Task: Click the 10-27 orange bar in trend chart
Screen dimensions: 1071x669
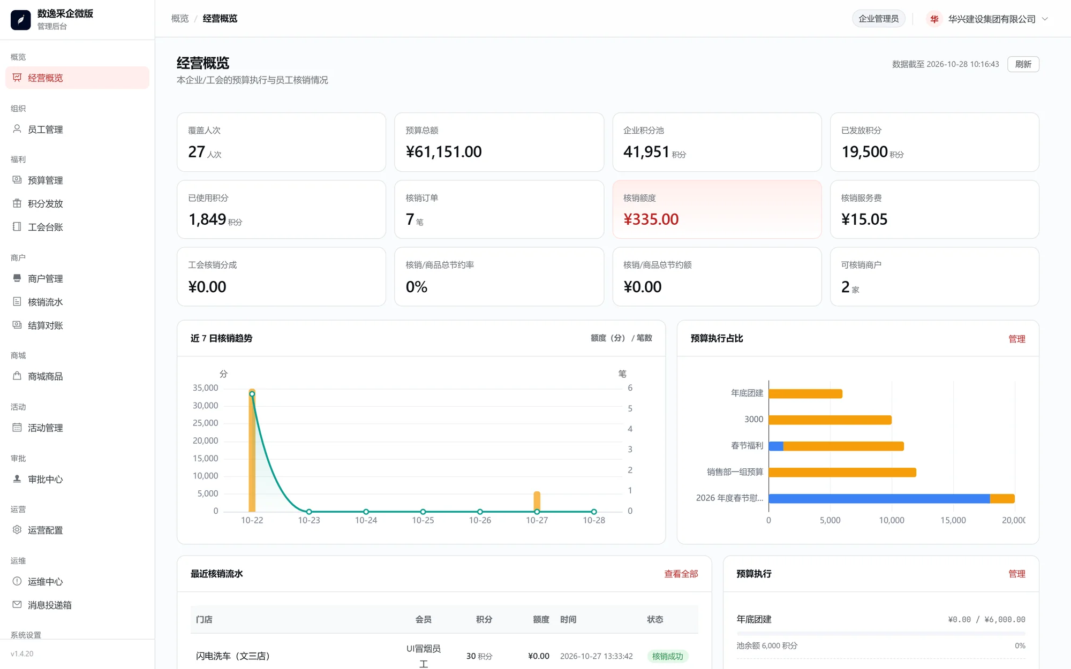Action: click(x=537, y=501)
